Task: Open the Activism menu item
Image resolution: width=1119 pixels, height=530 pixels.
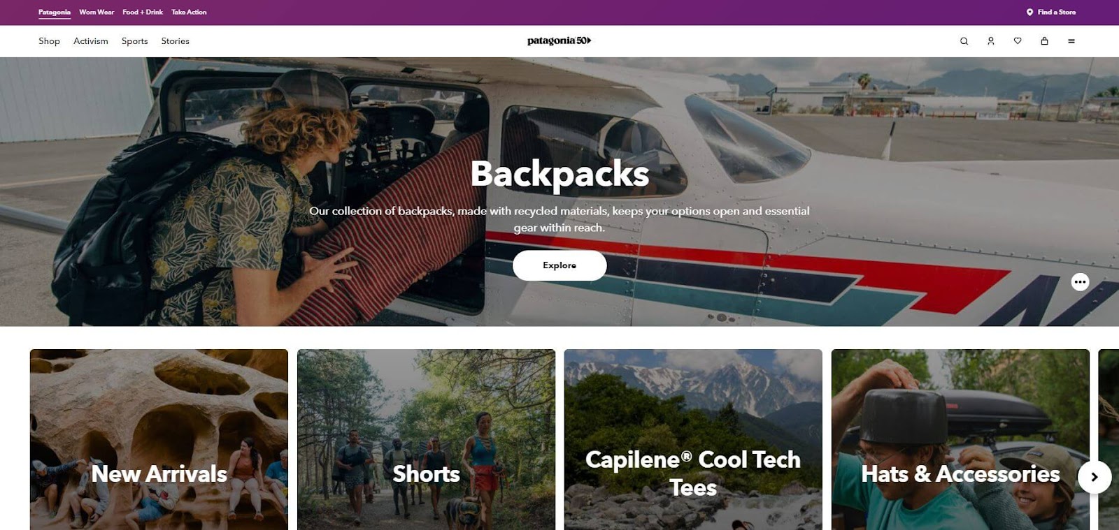Action: (x=91, y=41)
